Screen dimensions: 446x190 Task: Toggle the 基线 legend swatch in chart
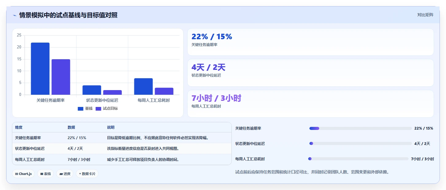(x=80, y=108)
